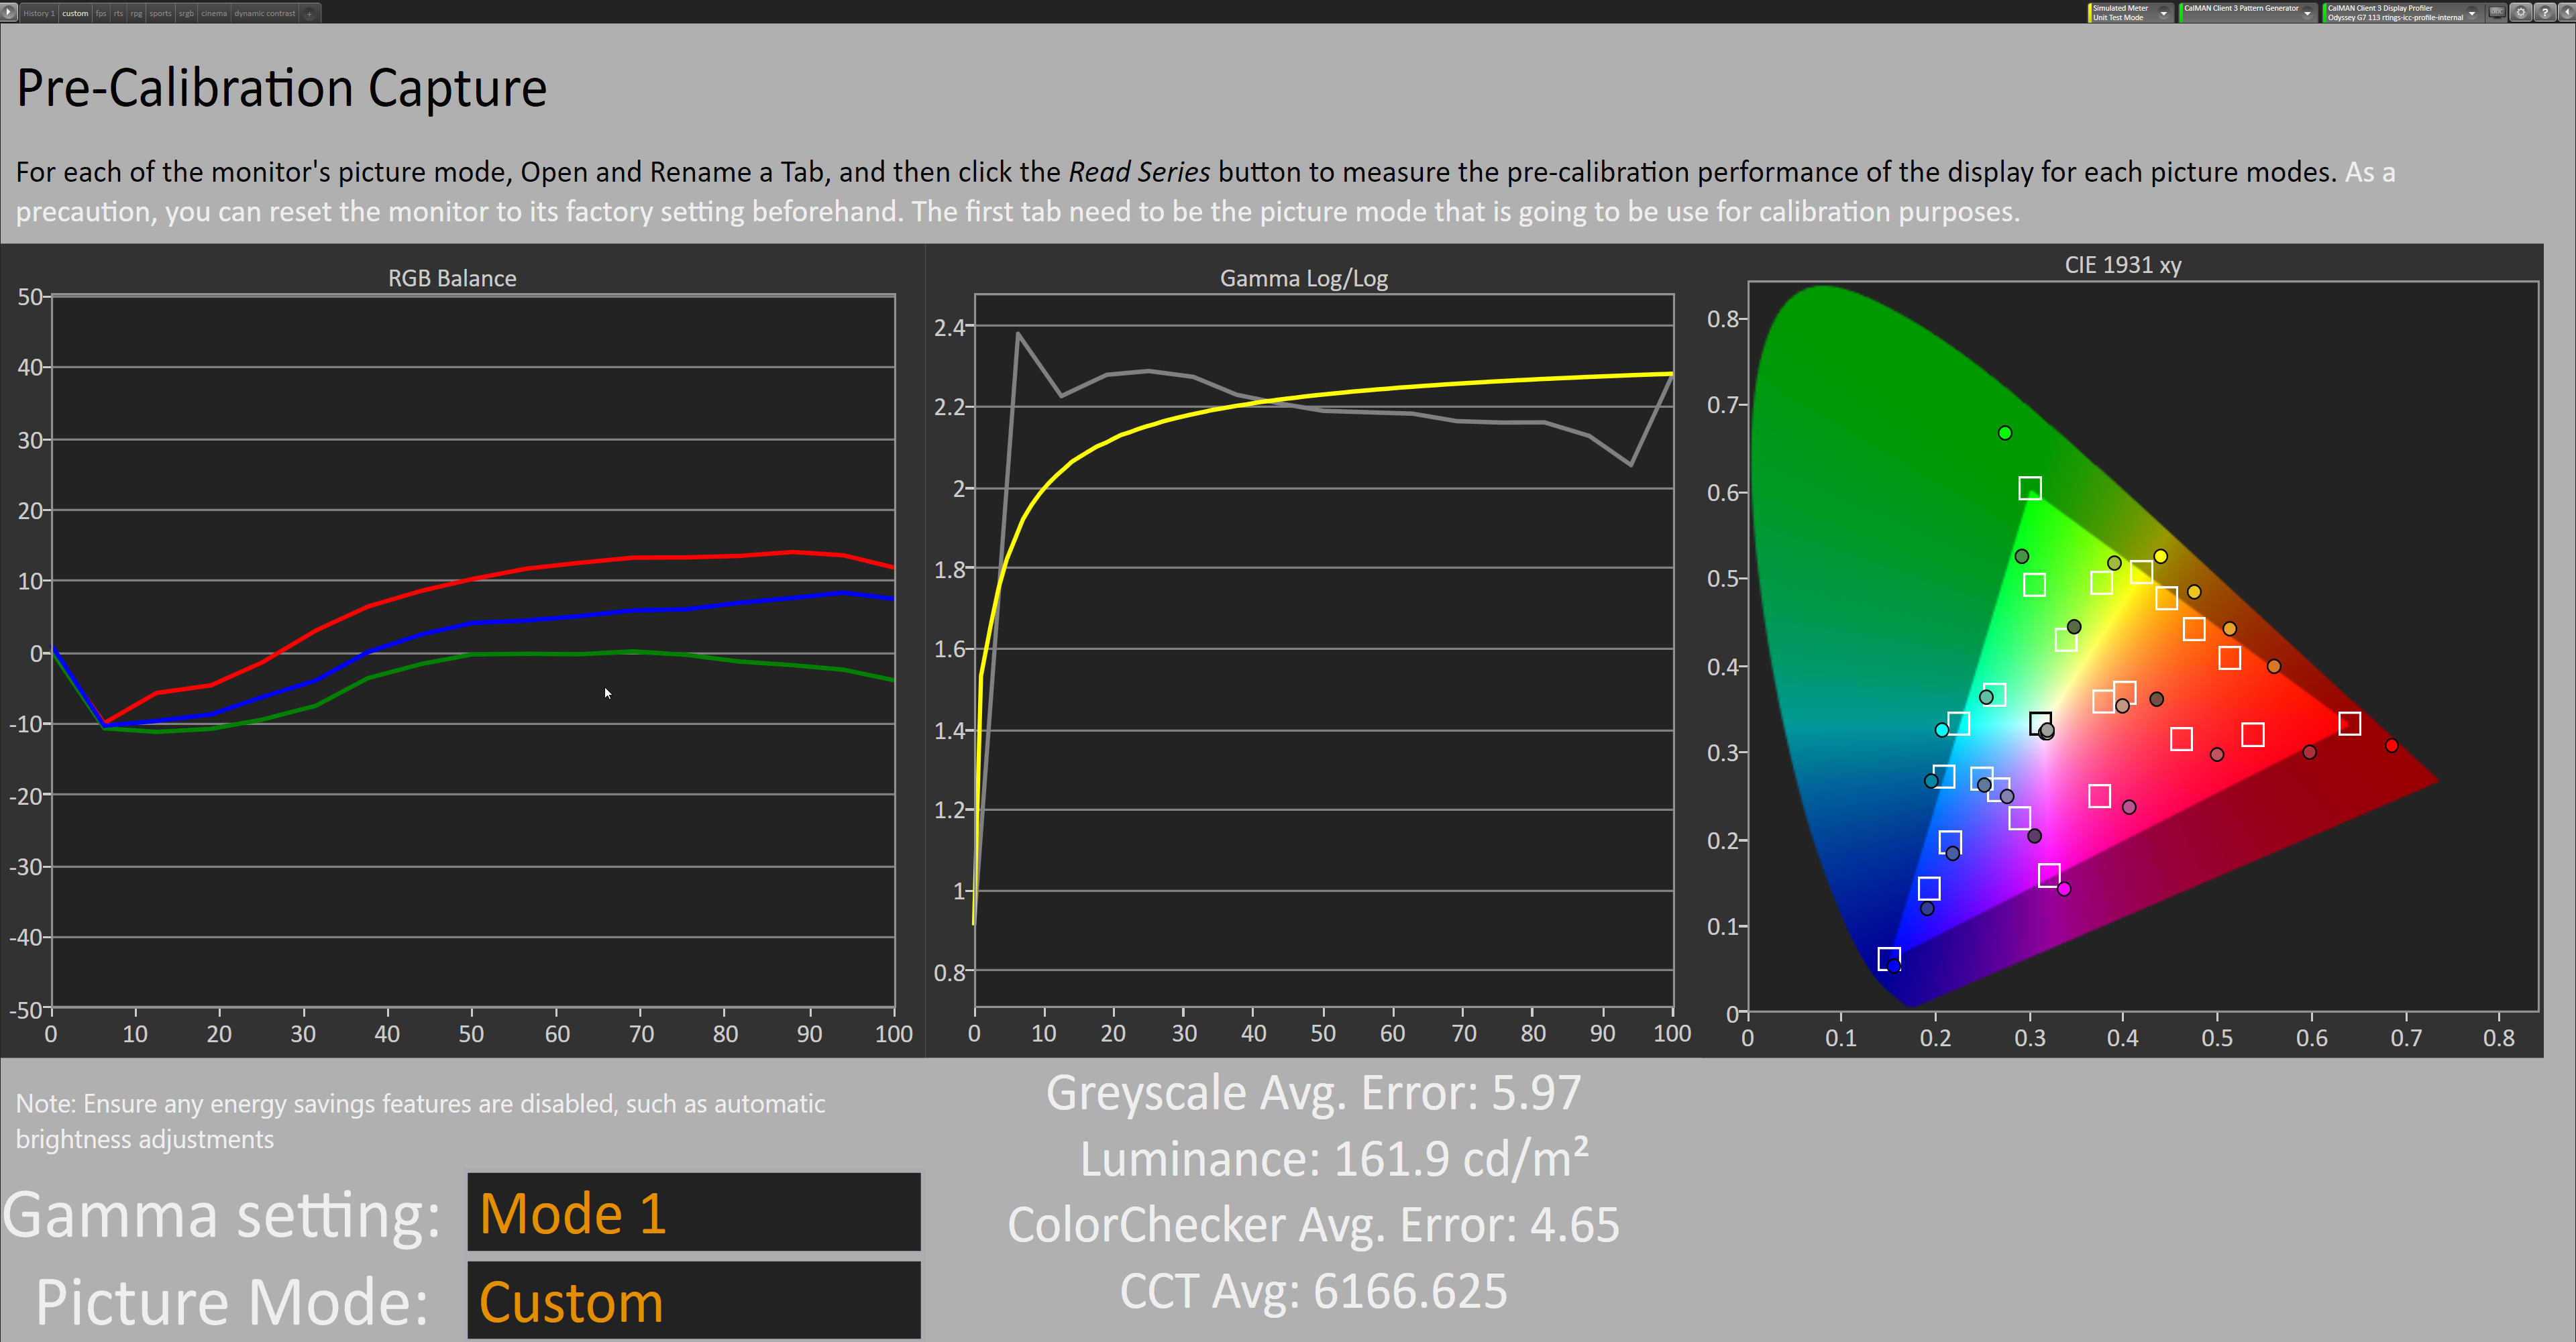Open the dynamic contrast tab
This screenshot has width=2576, height=1342.
tap(265, 13)
